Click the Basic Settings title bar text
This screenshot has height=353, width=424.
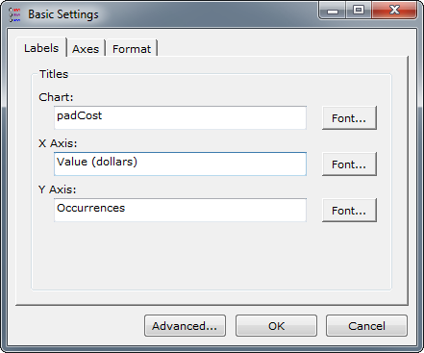tap(63, 14)
